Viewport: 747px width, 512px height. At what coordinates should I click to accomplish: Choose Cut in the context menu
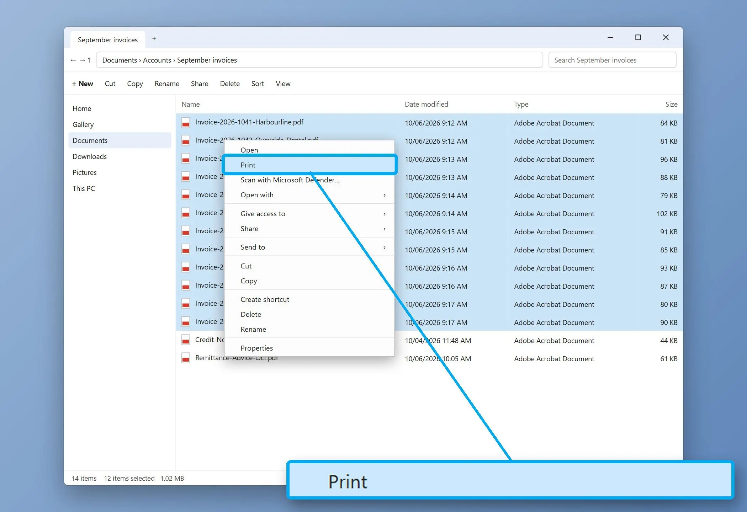coord(309,266)
